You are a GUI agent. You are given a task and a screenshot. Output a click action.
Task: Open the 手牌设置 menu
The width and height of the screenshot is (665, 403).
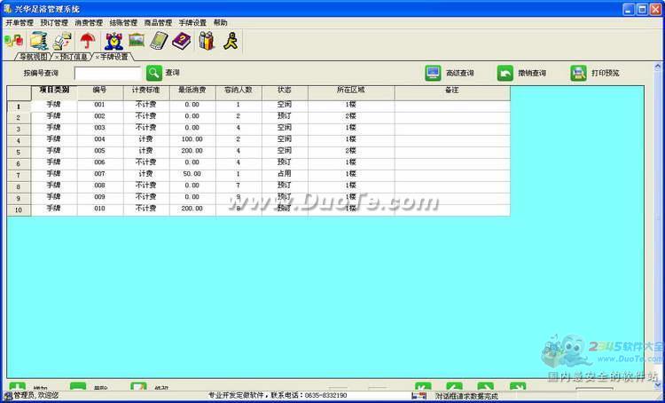pyautogui.click(x=192, y=23)
